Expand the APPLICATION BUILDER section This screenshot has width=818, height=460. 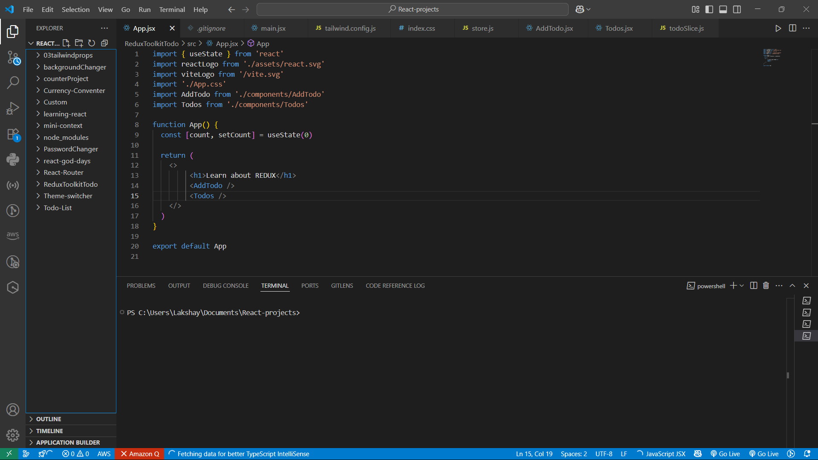(71, 443)
